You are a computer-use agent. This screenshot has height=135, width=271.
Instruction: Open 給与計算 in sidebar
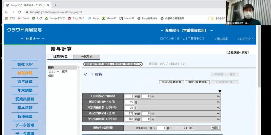tap(25, 73)
